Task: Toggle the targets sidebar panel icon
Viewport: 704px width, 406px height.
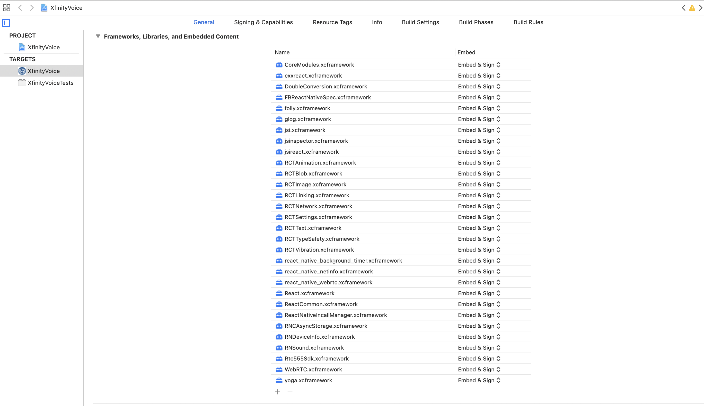Action: (x=6, y=23)
